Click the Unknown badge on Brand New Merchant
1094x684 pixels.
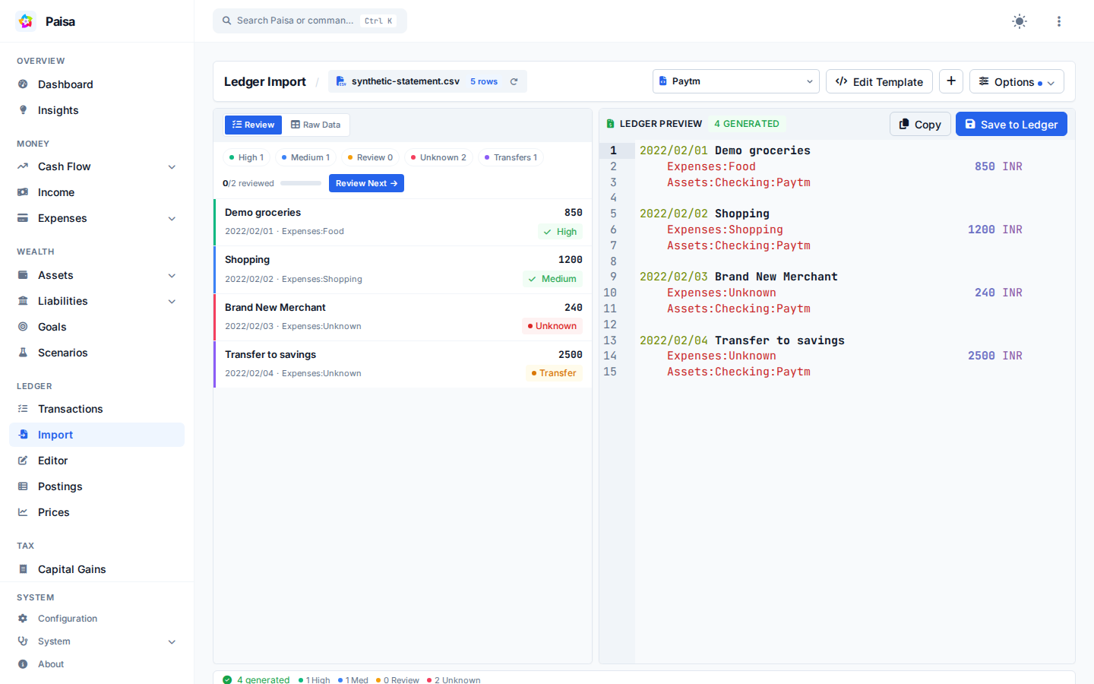[x=552, y=326]
